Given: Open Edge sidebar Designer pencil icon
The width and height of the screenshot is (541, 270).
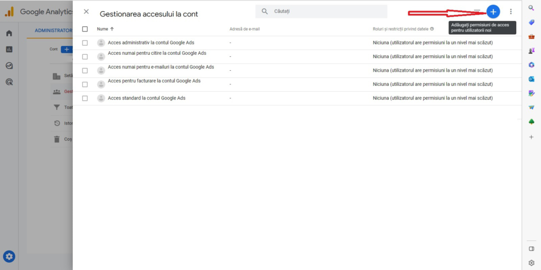Looking at the screenshot, I should (531, 93).
